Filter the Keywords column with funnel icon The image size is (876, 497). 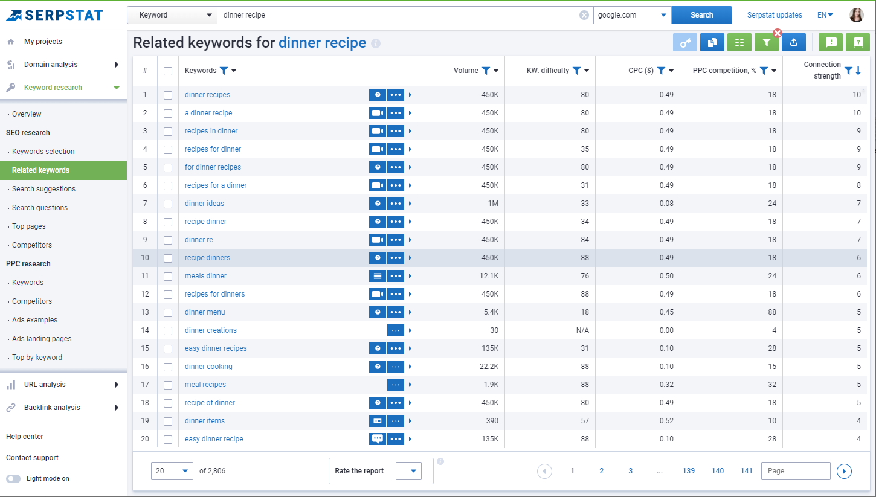224,71
